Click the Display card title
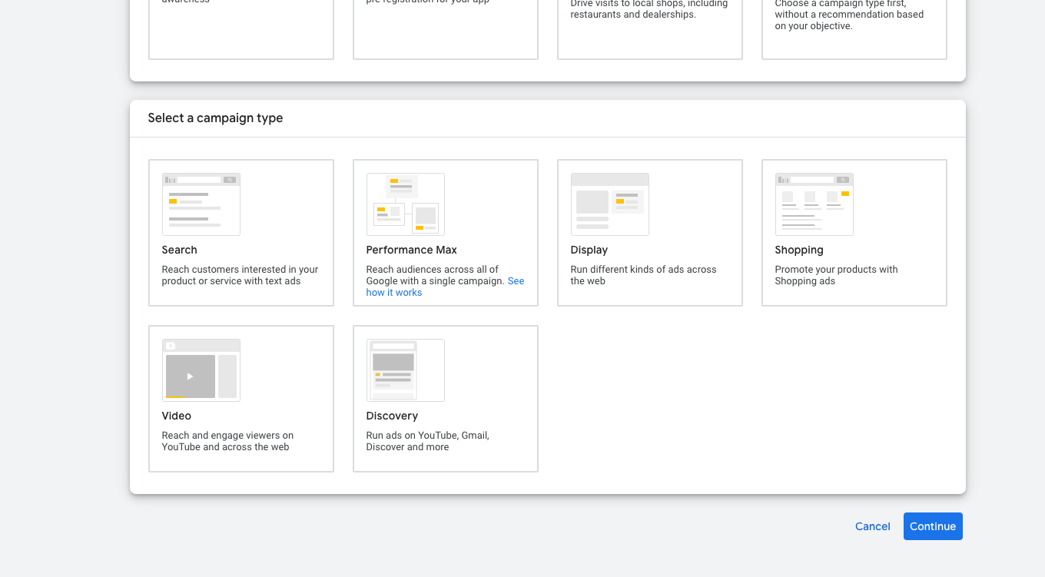 pyautogui.click(x=589, y=250)
